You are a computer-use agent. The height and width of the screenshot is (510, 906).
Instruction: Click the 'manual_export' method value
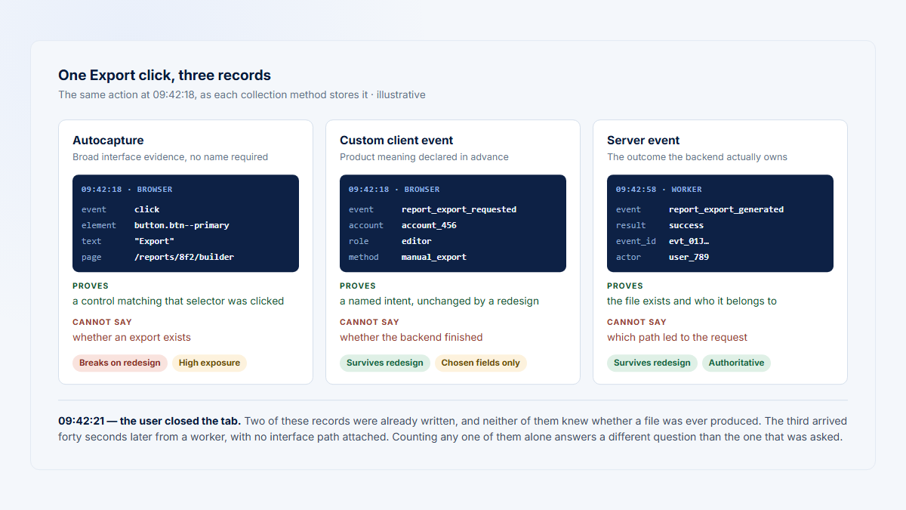[x=434, y=257]
